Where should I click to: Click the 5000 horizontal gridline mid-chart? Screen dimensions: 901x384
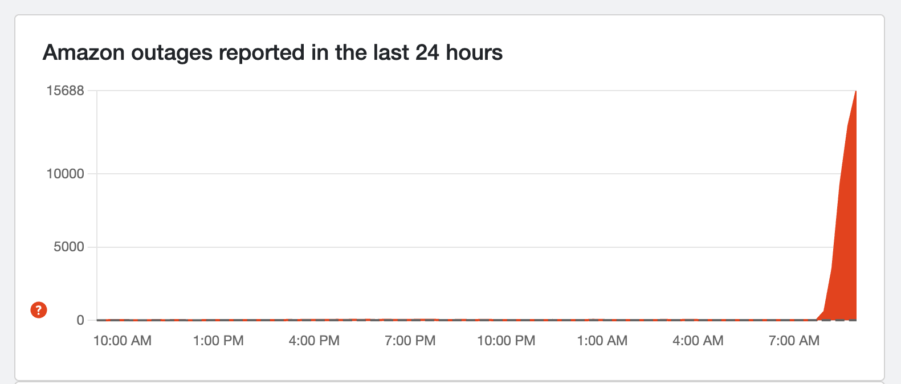[x=456, y=247]
